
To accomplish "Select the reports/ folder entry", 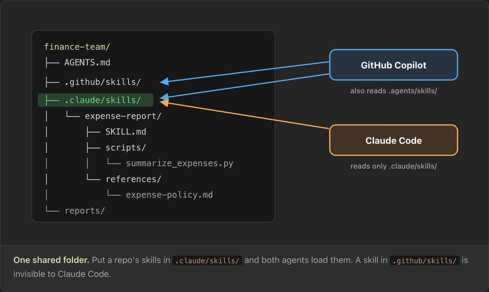I will (x=85, y=210).
